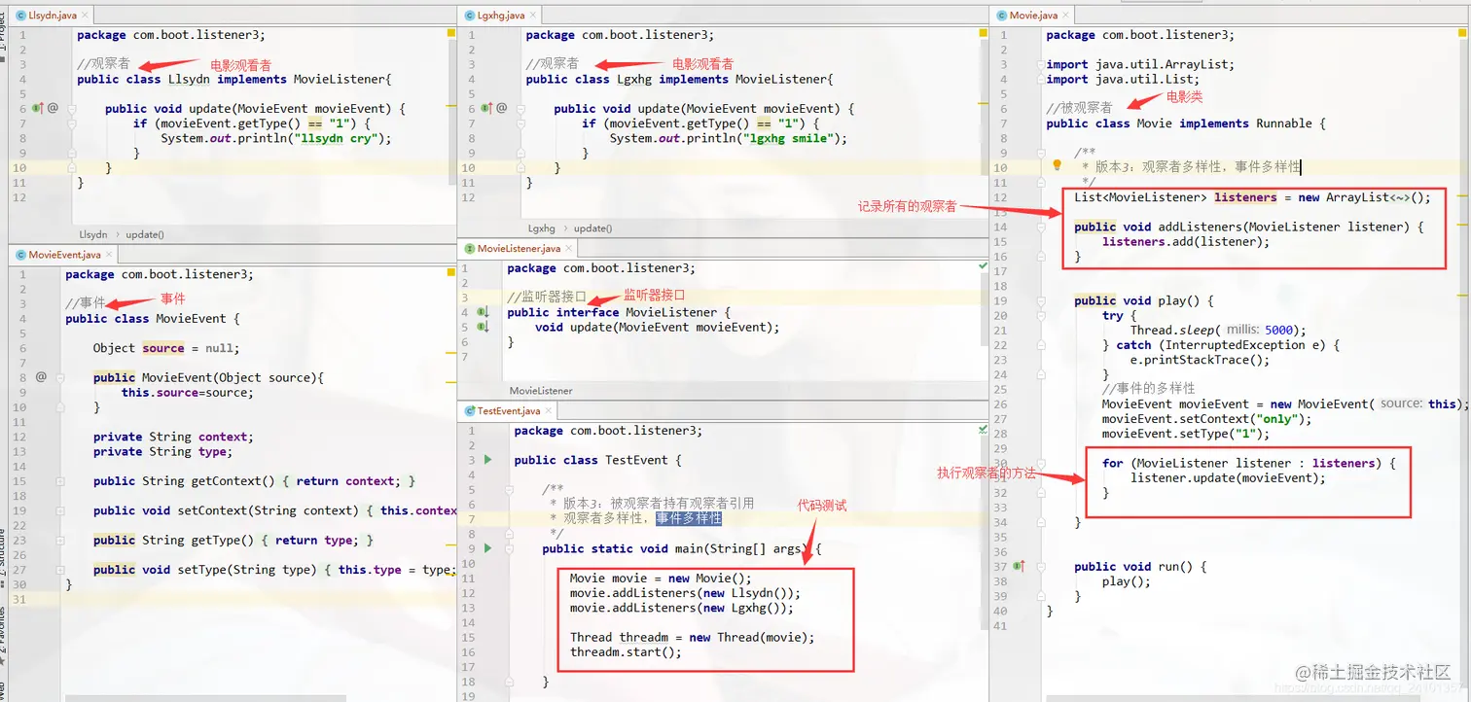The width and height of the screenshot is (1471, 702).
Task: Click yellow inspection indicator of MovieEvent.java editor
Action: pos(451,272)
